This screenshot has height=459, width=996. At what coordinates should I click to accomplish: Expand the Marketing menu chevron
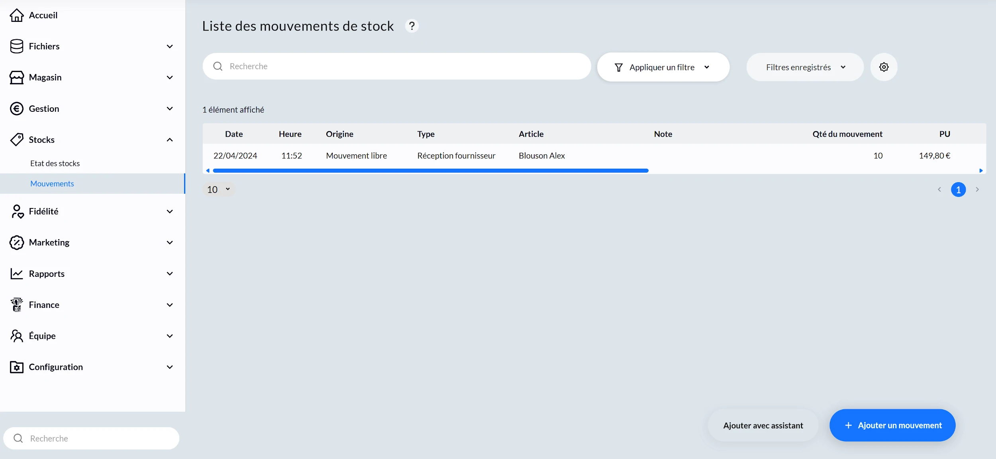pos(170,242)
